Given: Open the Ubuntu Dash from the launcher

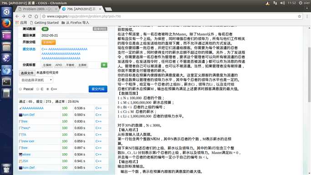Looking at the screenshot, I should pos(6,12).
